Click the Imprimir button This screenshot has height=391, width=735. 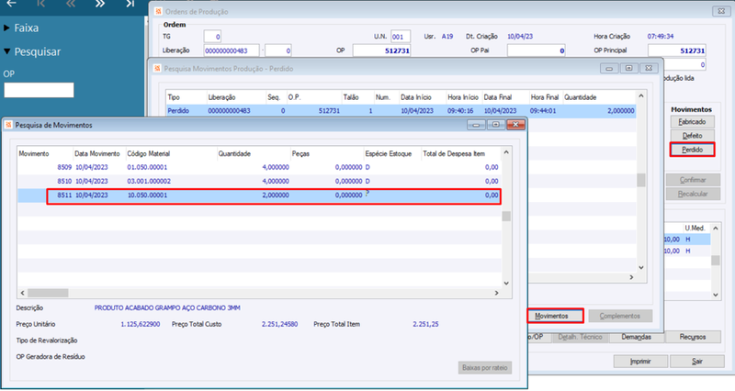point(640,361)
